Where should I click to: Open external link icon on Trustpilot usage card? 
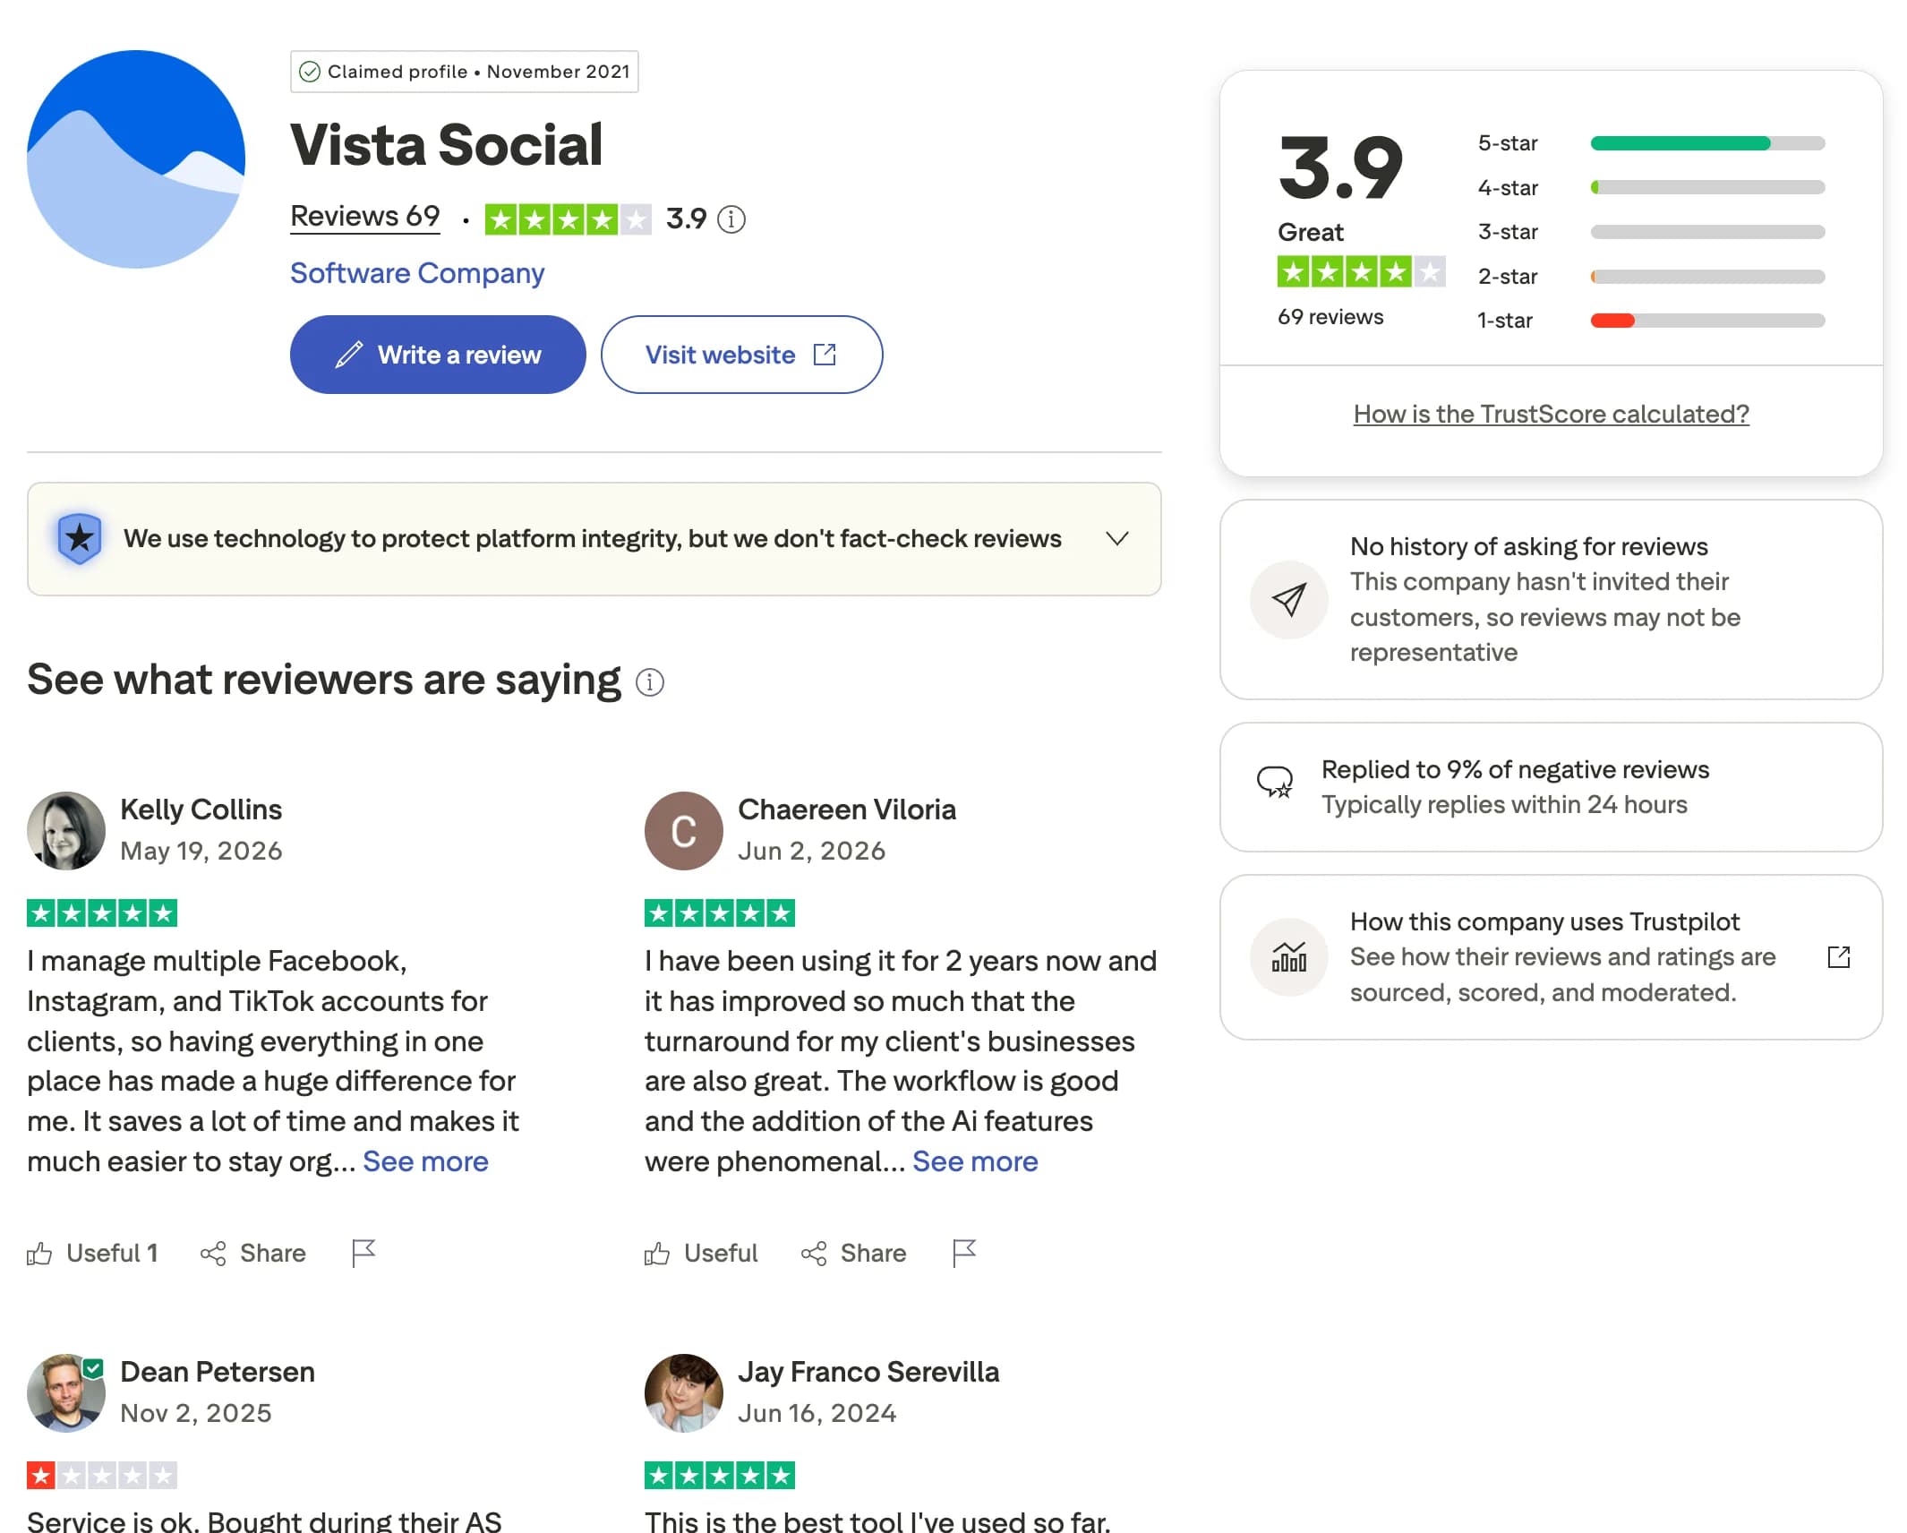[1838, 957]
